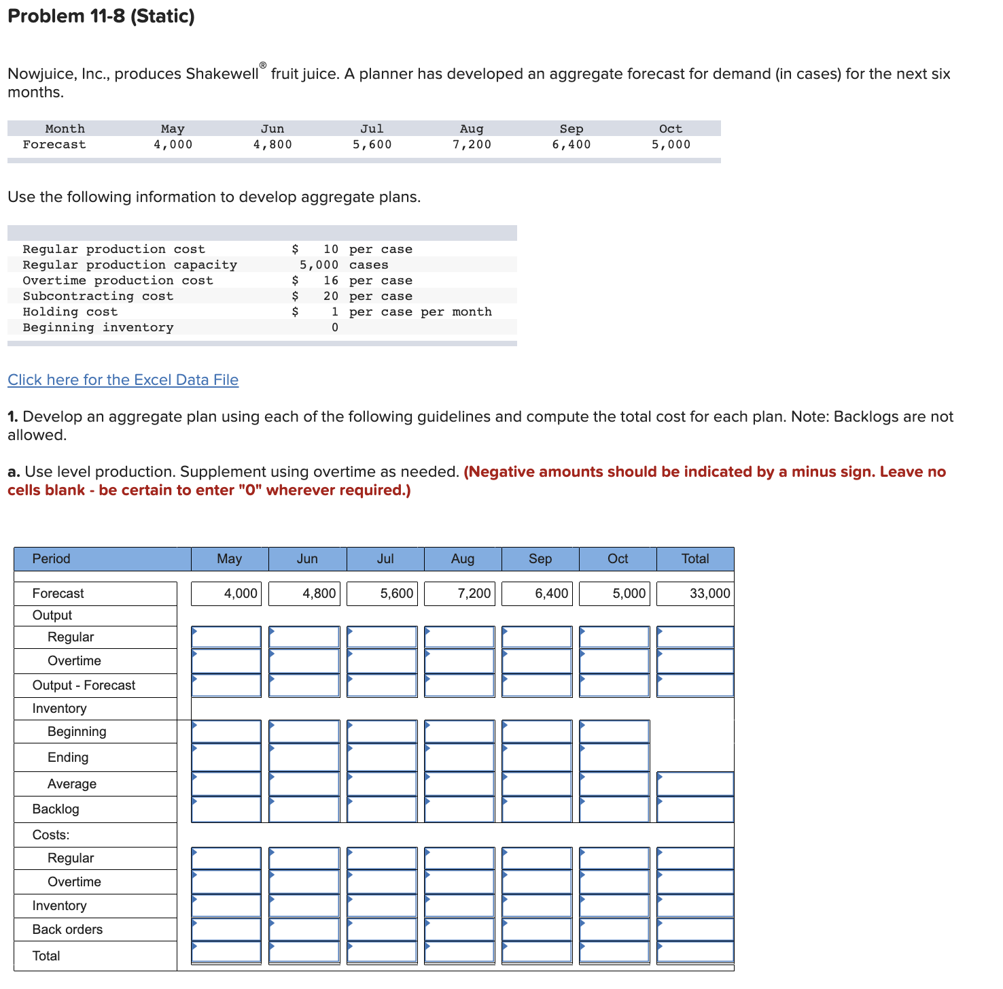Viewport: 1003px width, 989px height.
Task: Click the Sep forecast 6,400 in the top Month table
Action: tap(571, 144)
